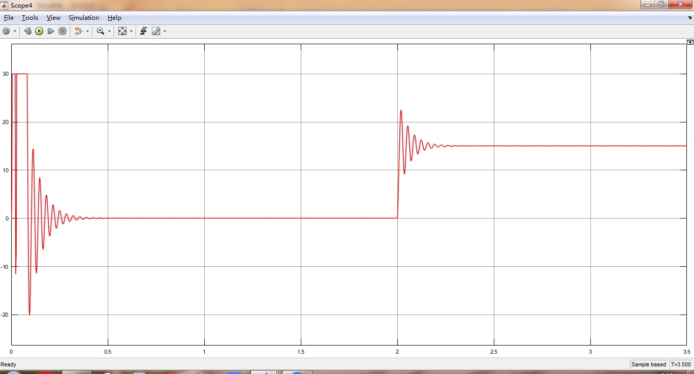The height and width of the screenshot is (374, 694).
Task: Click the Trigger setup icon
Action: click(143, 31)
